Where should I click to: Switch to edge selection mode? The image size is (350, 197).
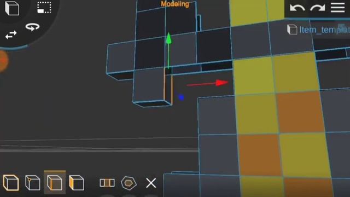point(55,183)
